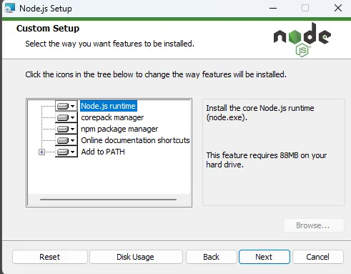Image resolution: width=351 pixels, height=274 pixels.
Task: Open the Disk Usage dialog
Action: pyautogui.click(x=136, y=257)
